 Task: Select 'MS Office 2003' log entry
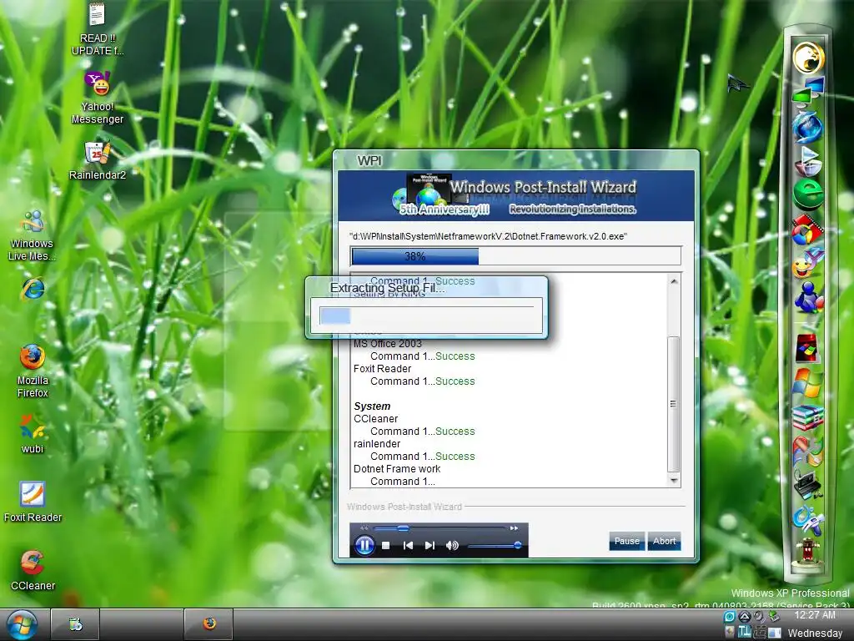[387, 343]
